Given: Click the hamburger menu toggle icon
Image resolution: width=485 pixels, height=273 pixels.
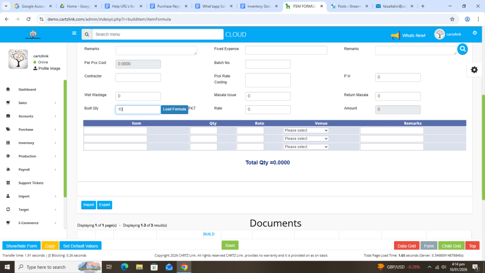Looking at the screenshot, I should (x=74, y=34).
